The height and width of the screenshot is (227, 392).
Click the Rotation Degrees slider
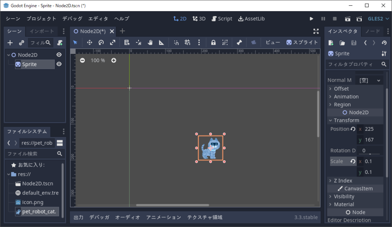[x=370, y=154]
